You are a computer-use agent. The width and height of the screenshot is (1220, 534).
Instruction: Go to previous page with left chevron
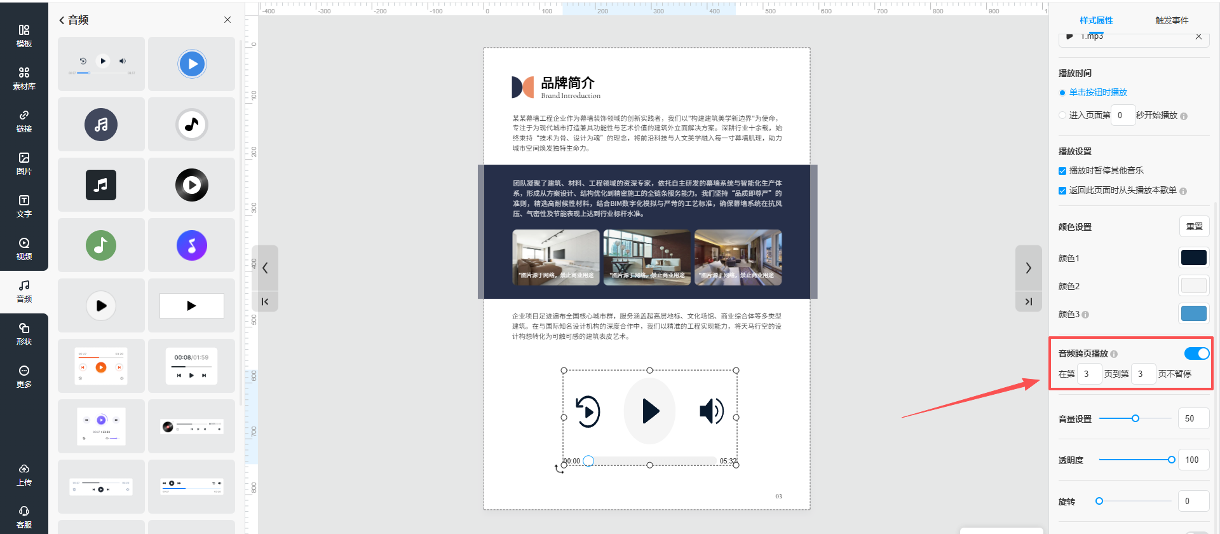point(265,268)
